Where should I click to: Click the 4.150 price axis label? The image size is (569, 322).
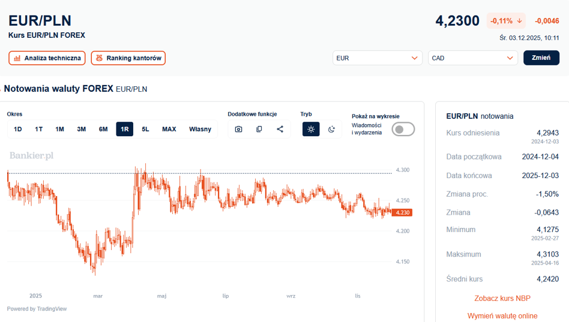pos(402,262)
